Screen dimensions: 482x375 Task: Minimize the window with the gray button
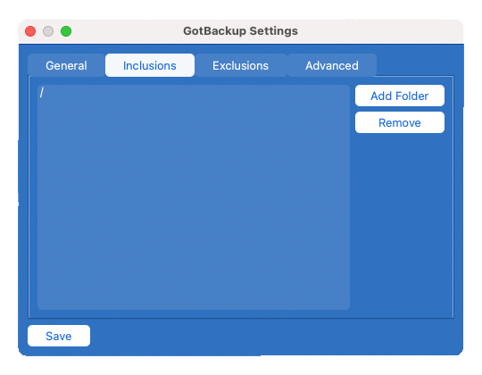(x=48, y=31)
